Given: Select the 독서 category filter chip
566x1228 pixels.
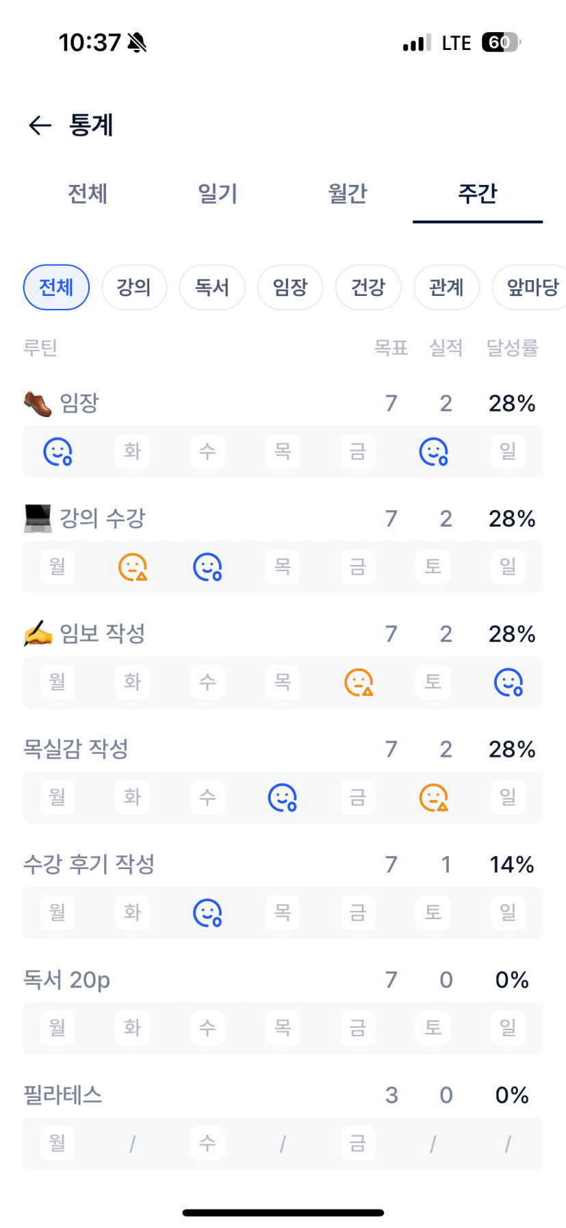Looking at the screenshot, I should 212,287.
